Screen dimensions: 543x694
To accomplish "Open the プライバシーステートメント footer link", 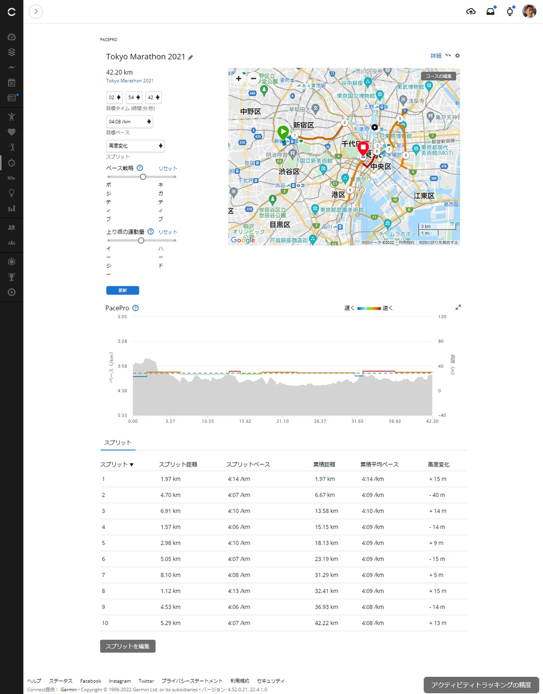I will click(x=192, y=681).
